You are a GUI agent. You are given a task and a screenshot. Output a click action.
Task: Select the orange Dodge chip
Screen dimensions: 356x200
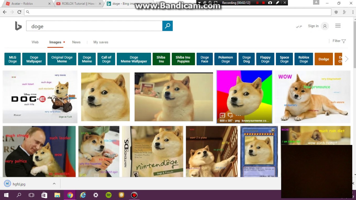[324, 59]
